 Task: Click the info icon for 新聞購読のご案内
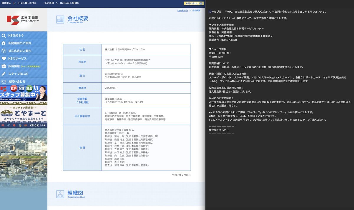[4, 43]
